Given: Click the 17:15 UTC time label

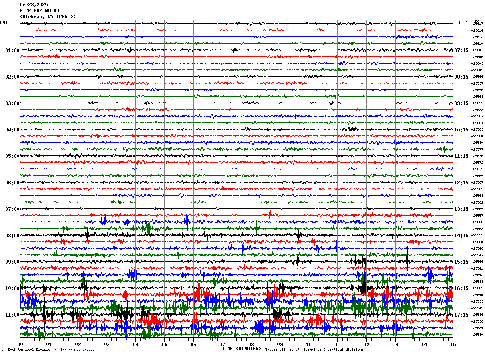Looking at the screenshot, I should click(461, 315).
